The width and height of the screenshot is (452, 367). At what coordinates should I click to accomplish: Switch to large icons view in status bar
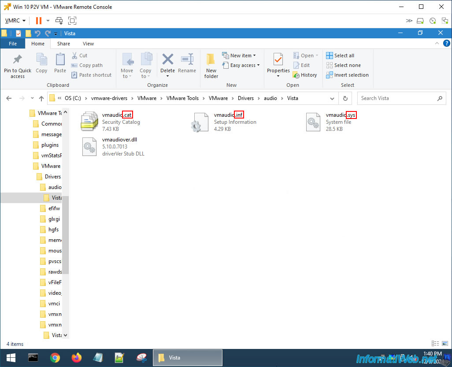click(445, 343)
